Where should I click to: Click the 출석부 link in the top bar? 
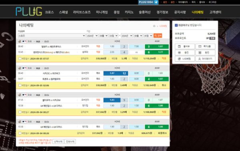coord(202,2)
